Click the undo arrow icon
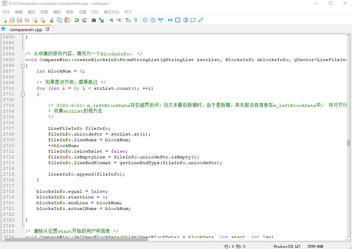This screenshot has width=352, height=249. [x=77, y=20]
